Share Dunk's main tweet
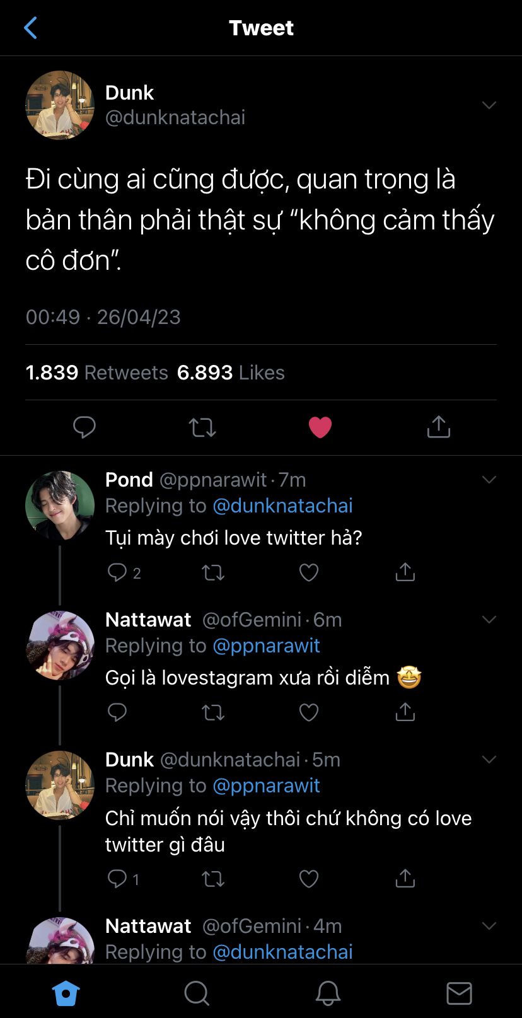Screen dimensions: 522x1018 438,427
